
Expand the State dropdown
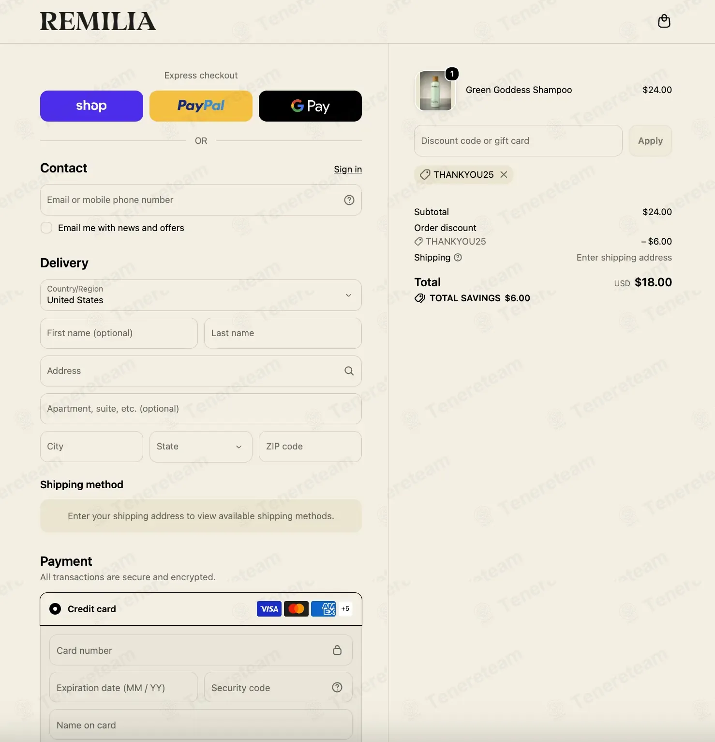(201, 447)
